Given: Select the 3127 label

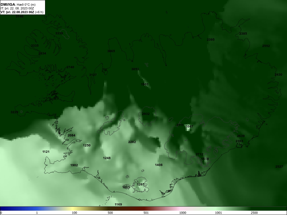Looking at the screenshot, I should pos(93,75).
